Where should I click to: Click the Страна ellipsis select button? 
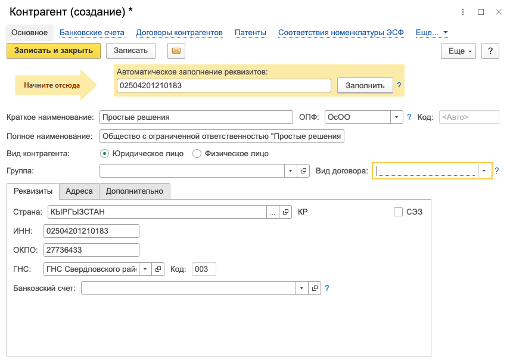272,212
